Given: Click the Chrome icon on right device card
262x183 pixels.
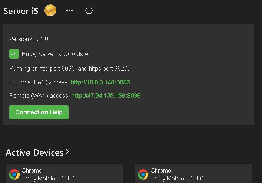Looking at the screenshot, I should point(143,174).
